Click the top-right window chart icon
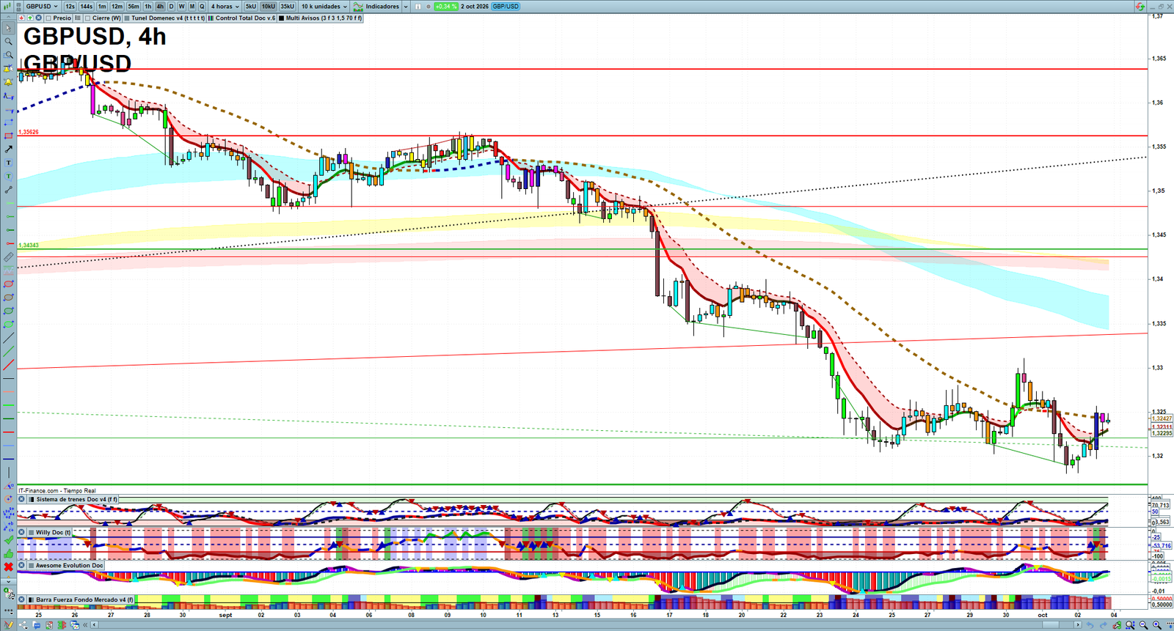This screenshot has width=1174, height=631. pyautogui.click(x=1140, y=6)
